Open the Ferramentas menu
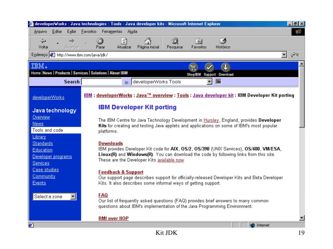This screenshot has width=333, height=249. (112, 31)
